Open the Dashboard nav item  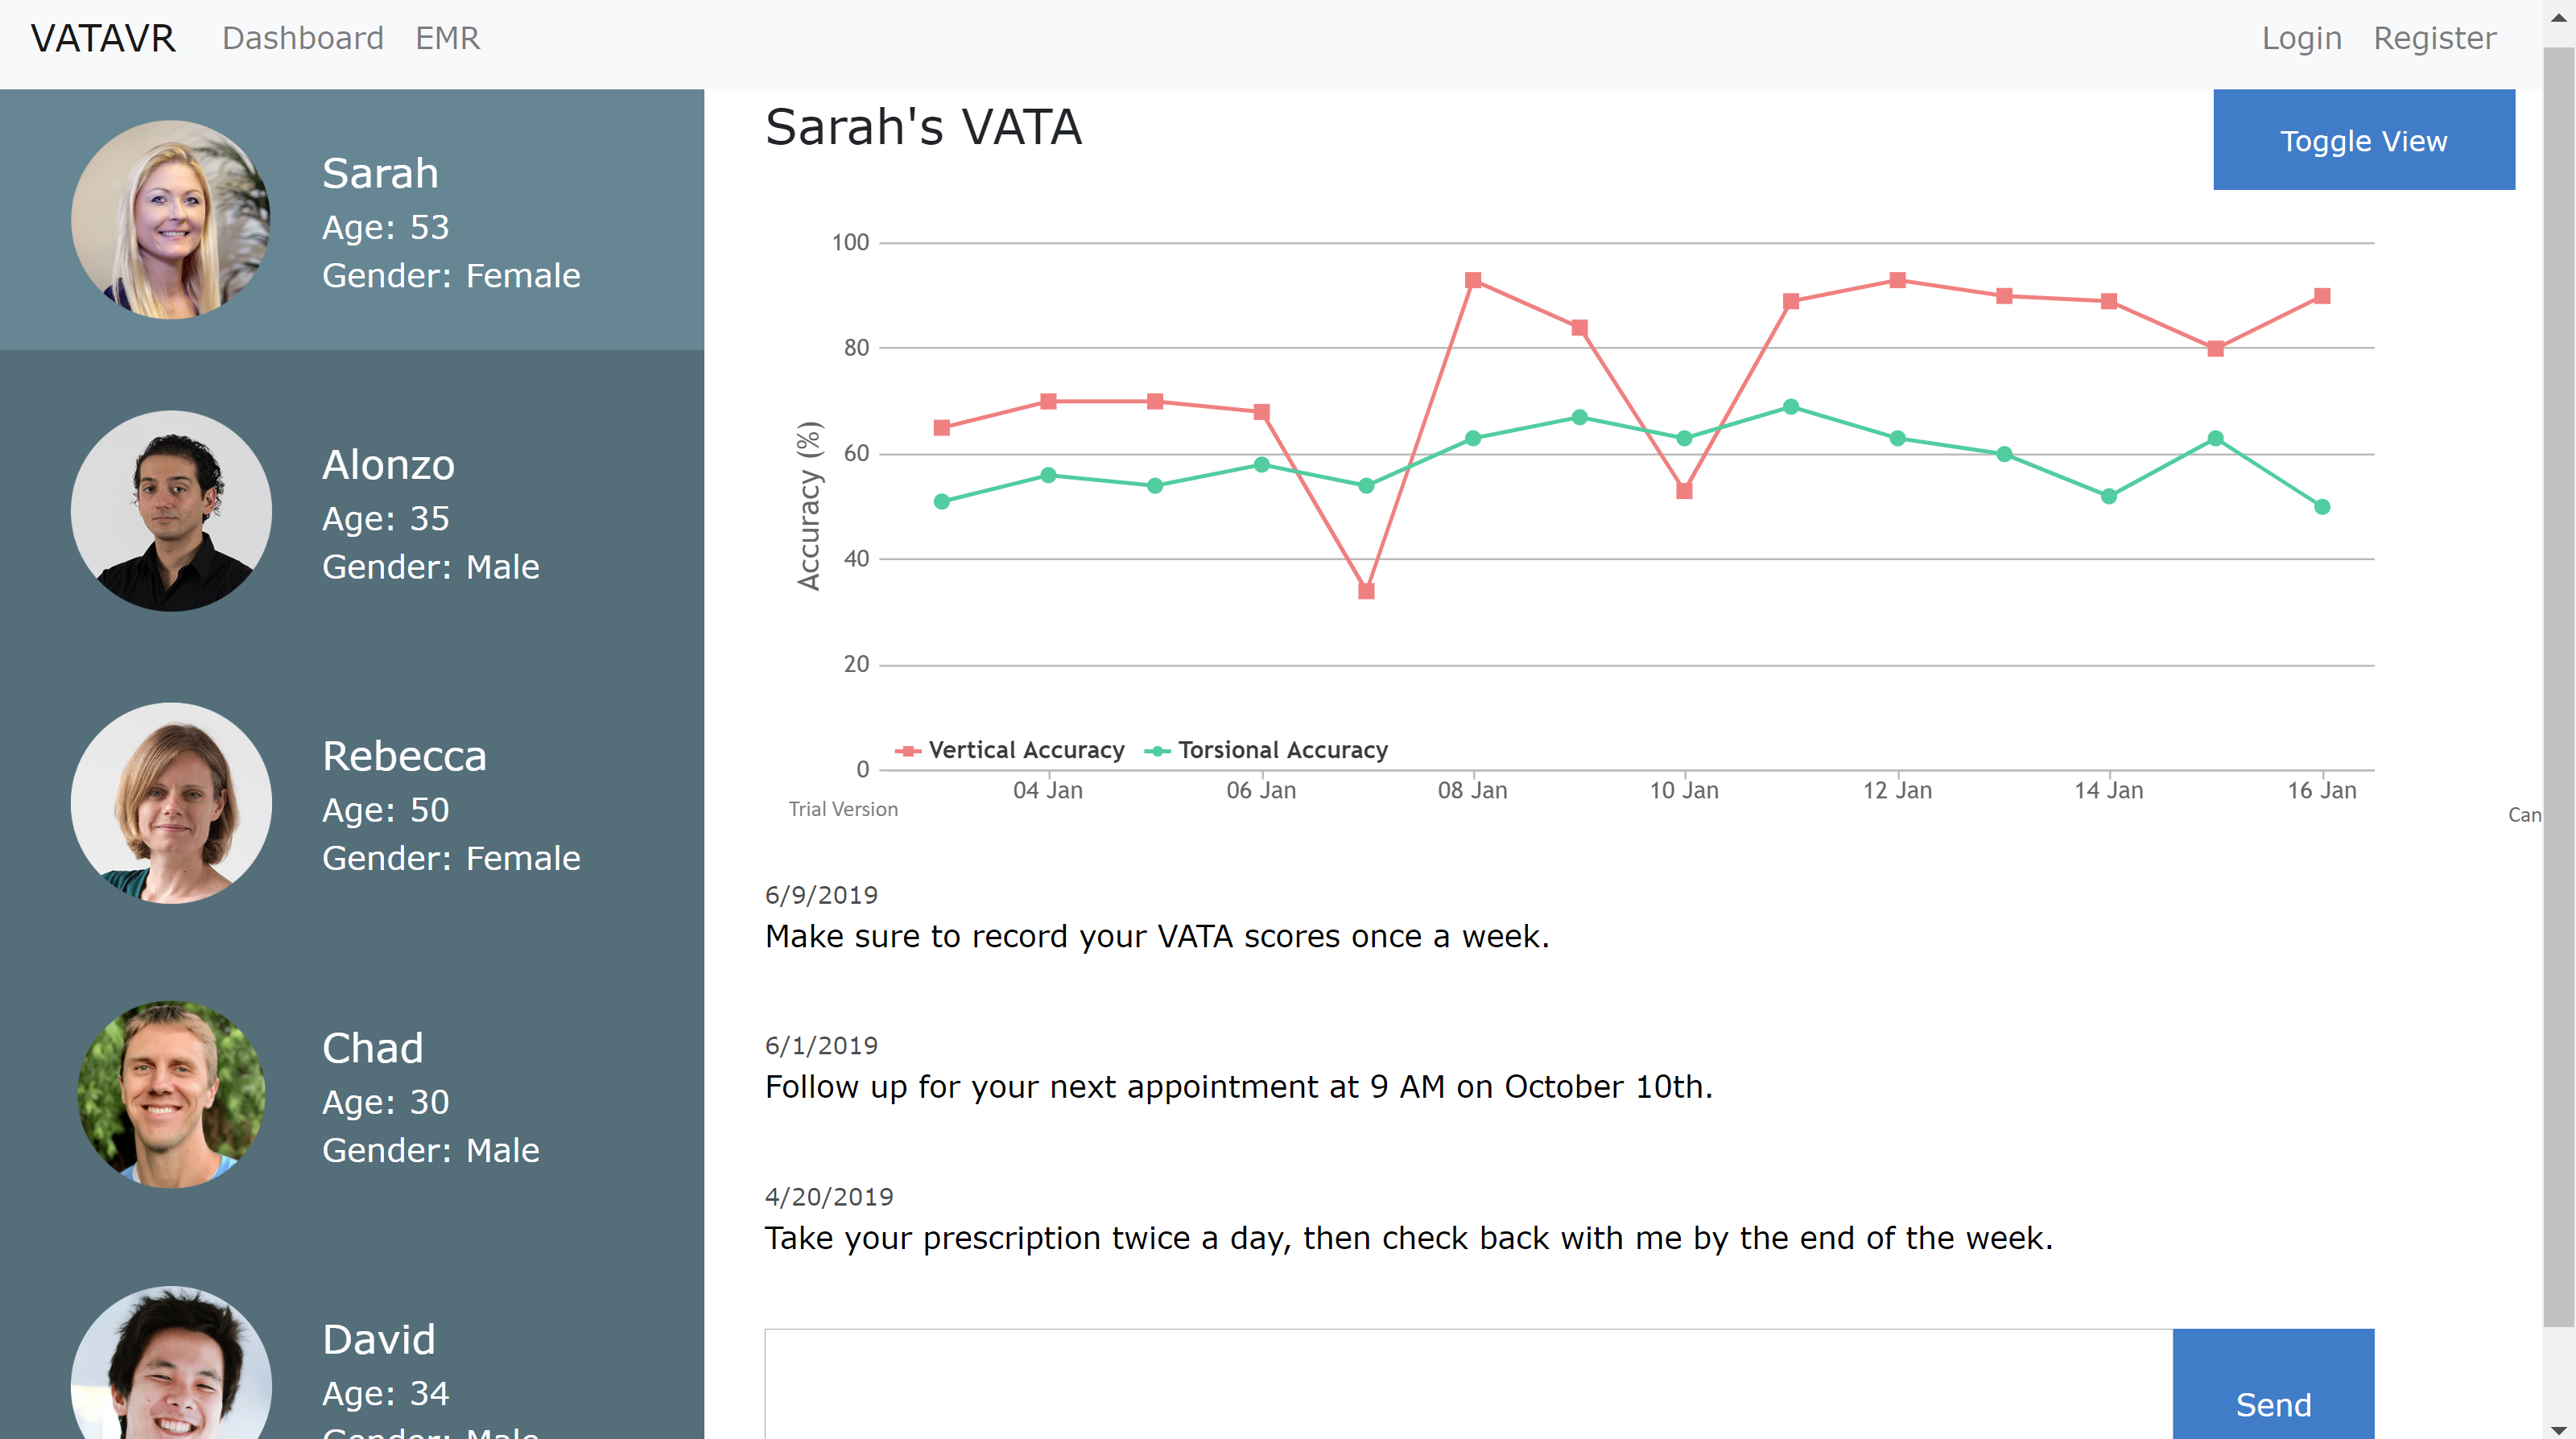pos(302,38)
